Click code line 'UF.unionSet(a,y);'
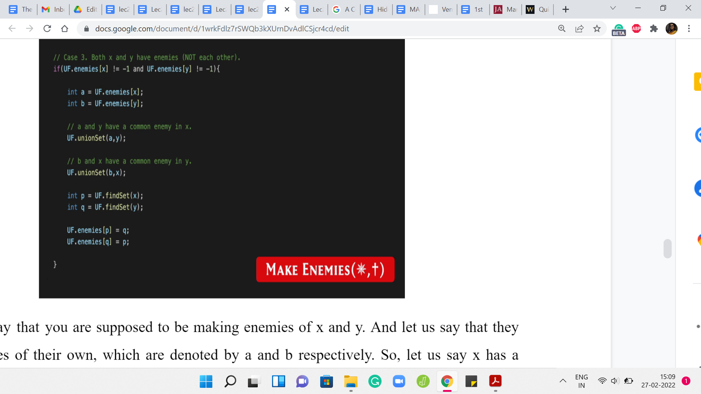 pos(96,138)
